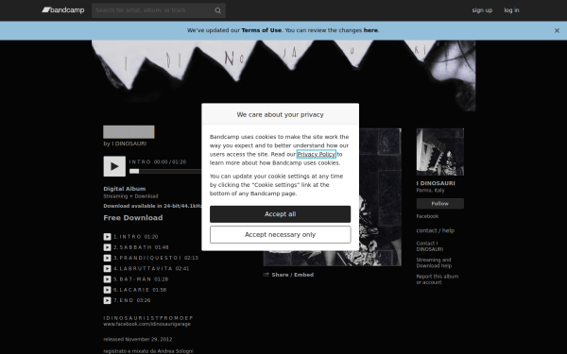567x354 pixels.
Task: Click the I DINOSAURI sidebar band name
Action: (436, 183)
